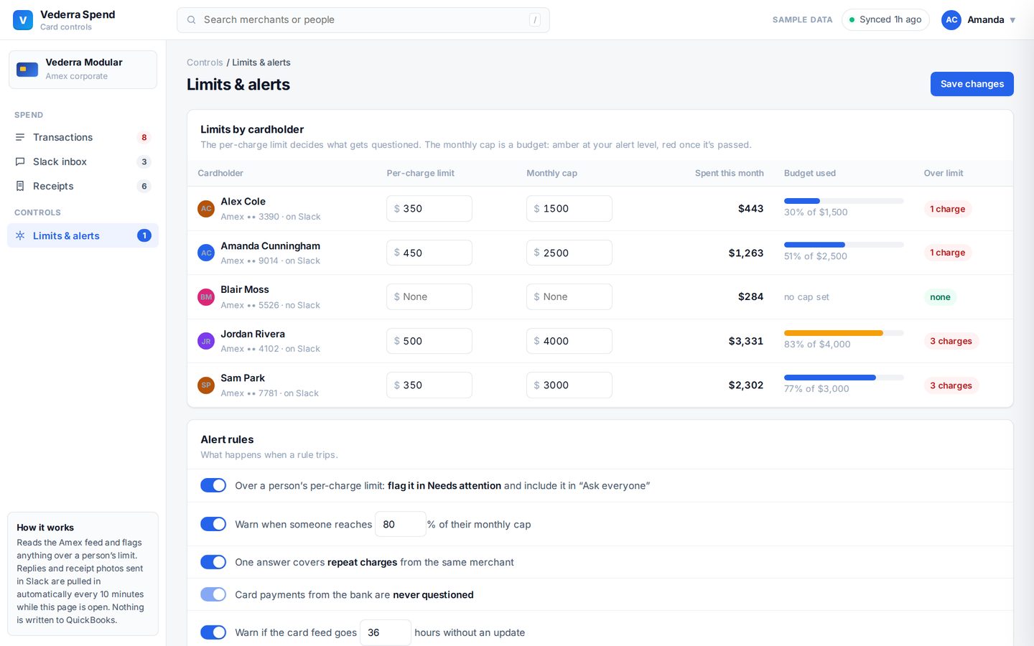Screen dimensions: 1034x646
Task: Click the slash shortcut key hint
Action: coord(535,20)
